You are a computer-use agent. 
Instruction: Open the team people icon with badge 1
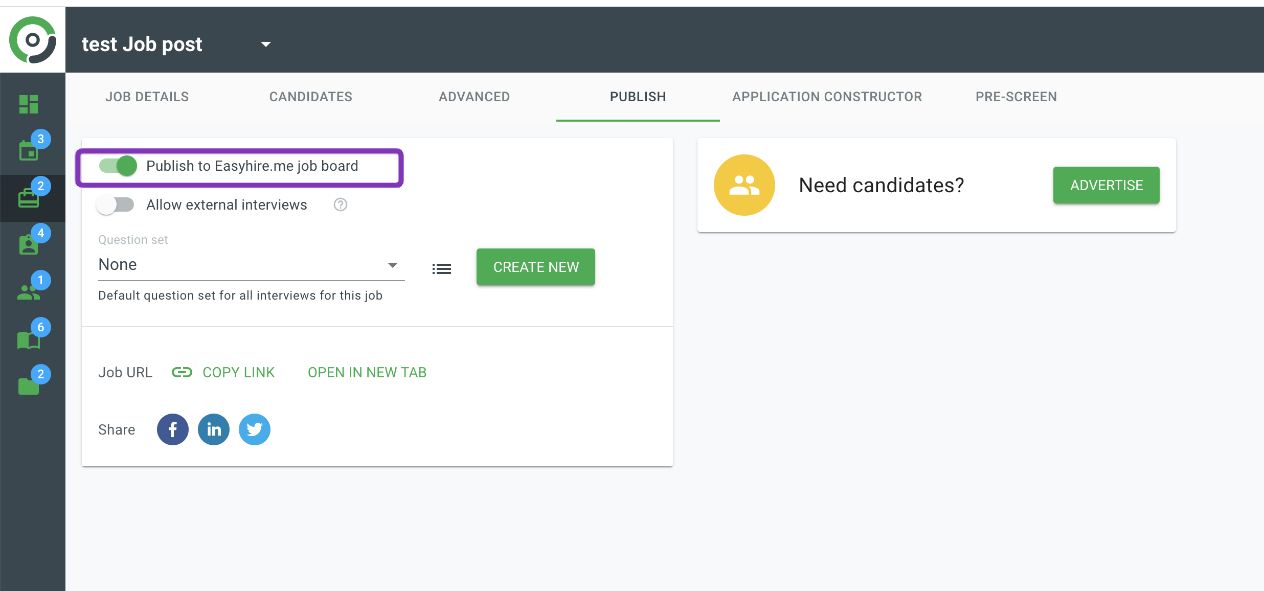click(29, 291)
